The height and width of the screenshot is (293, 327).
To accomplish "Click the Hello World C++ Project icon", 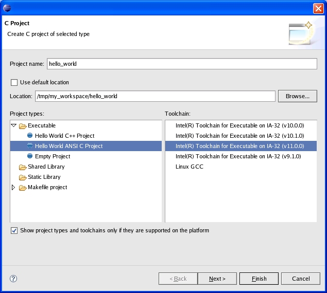I will click(30, 136).
